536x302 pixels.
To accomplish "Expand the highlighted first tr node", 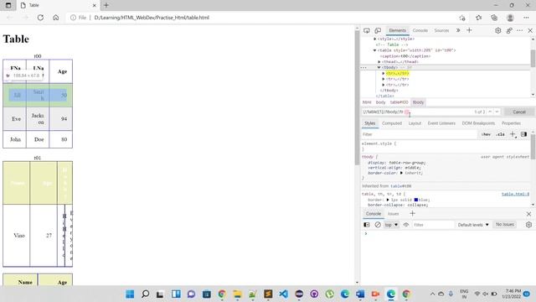I will [384, 73].
